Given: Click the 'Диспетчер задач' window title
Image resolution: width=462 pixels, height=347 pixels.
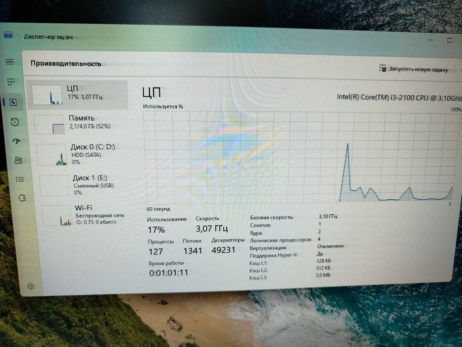Looking at the screenshot, I should click(x=49, y=37).
